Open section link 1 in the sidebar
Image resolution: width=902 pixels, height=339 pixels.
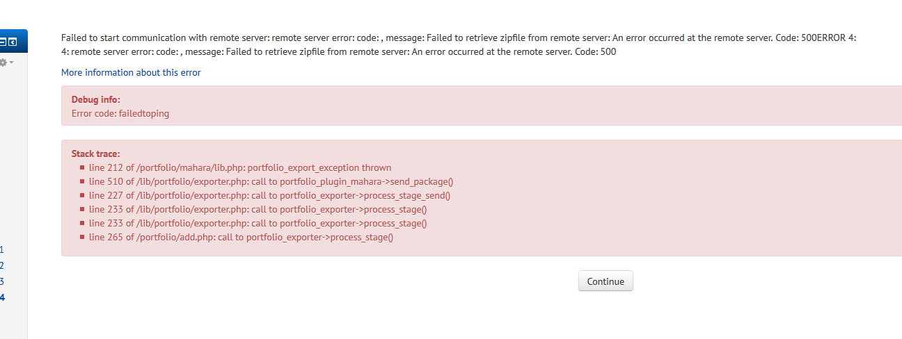click(2, 249)
